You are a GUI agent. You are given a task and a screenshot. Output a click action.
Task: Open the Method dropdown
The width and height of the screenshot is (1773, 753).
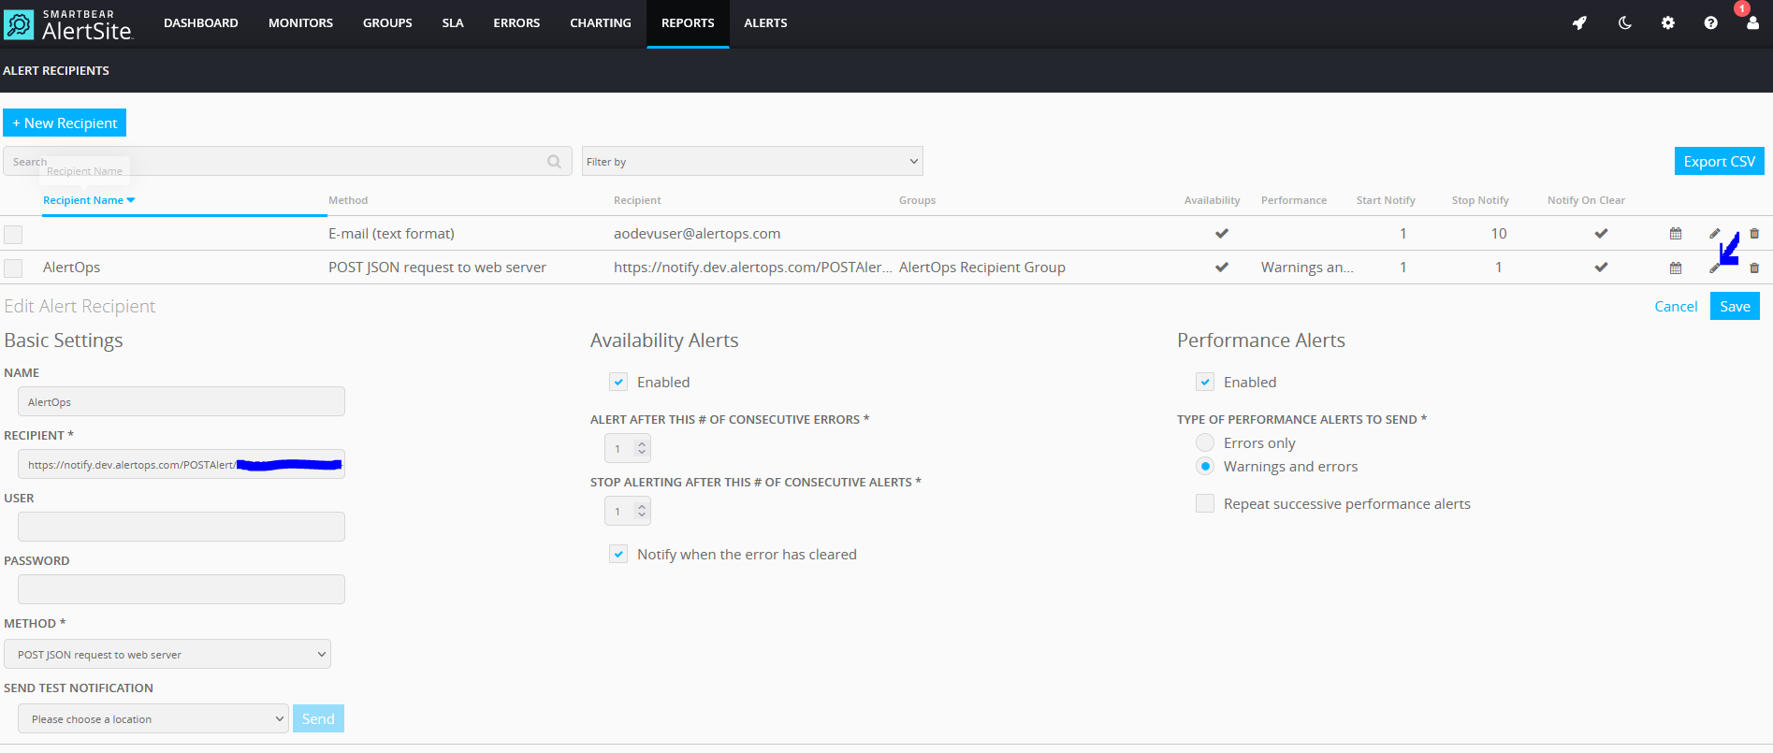167,654
